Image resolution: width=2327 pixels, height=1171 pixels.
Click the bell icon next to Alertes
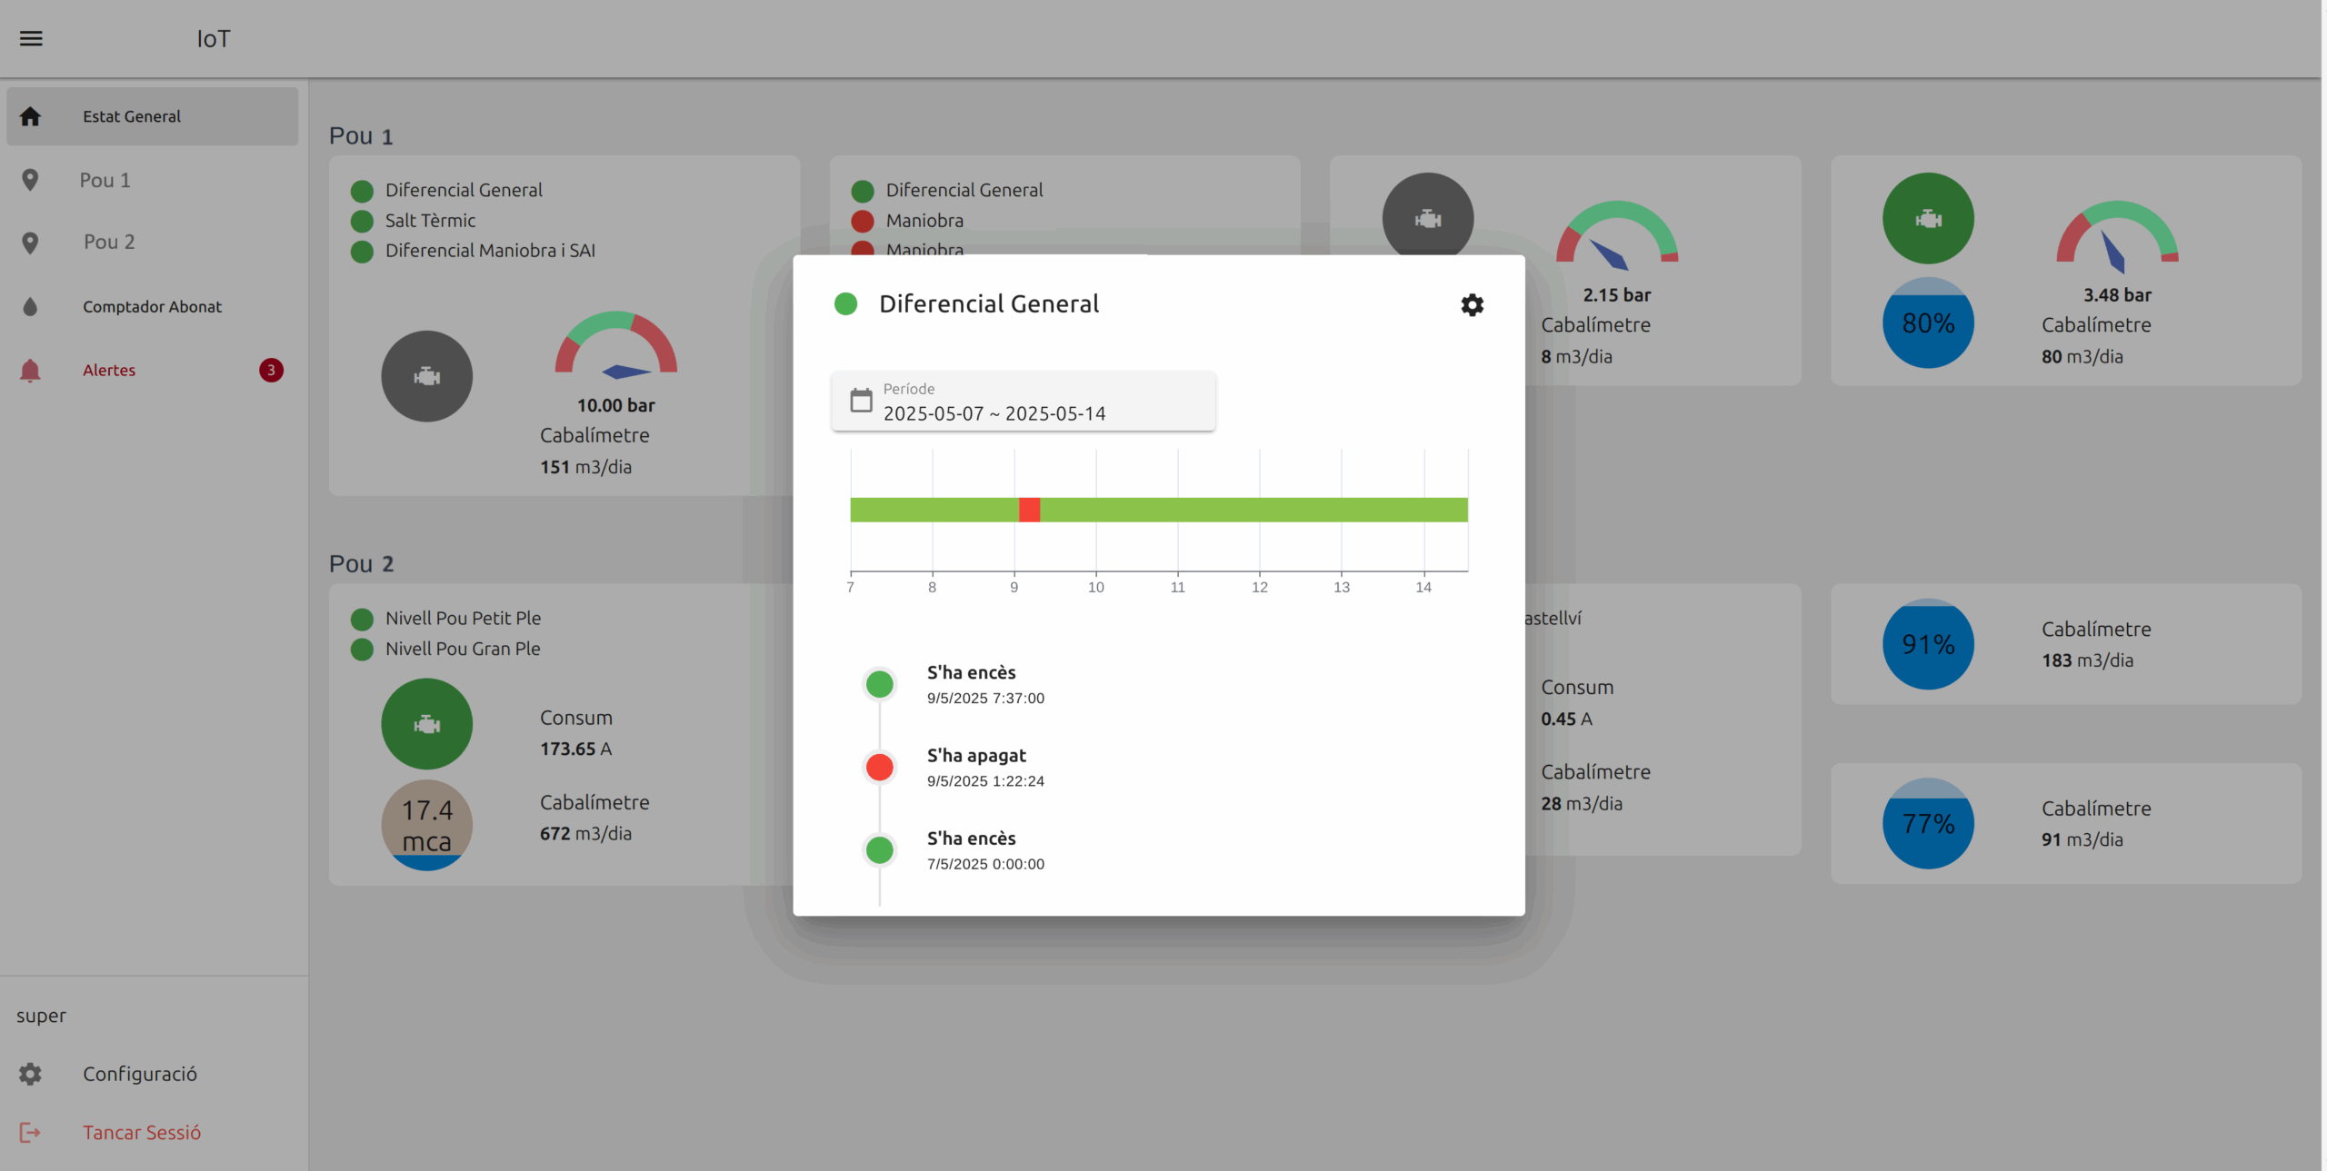30,371
